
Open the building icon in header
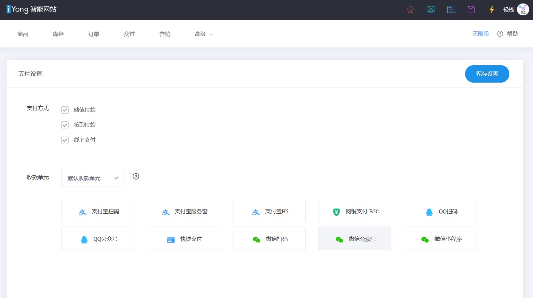coord(451,10)
